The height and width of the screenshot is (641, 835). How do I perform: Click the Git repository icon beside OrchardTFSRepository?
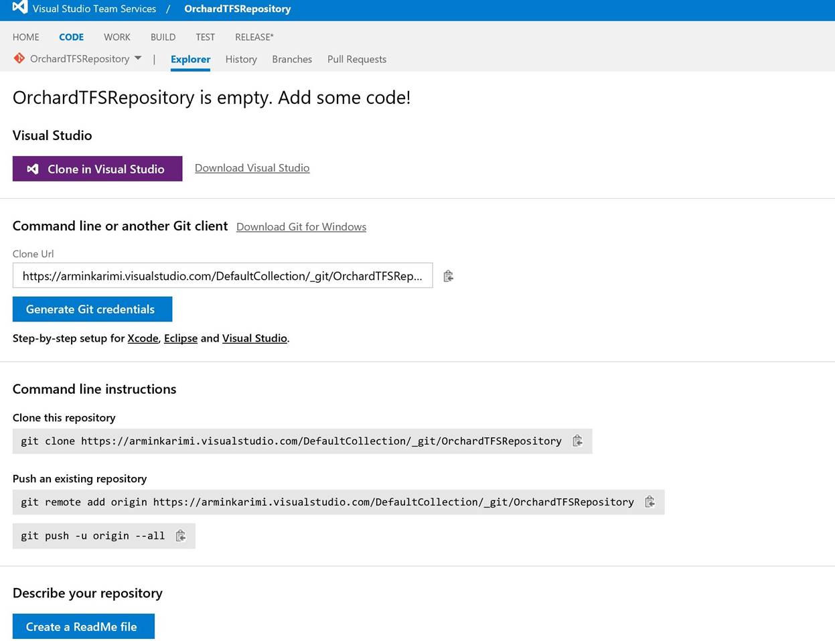[19, 59]
